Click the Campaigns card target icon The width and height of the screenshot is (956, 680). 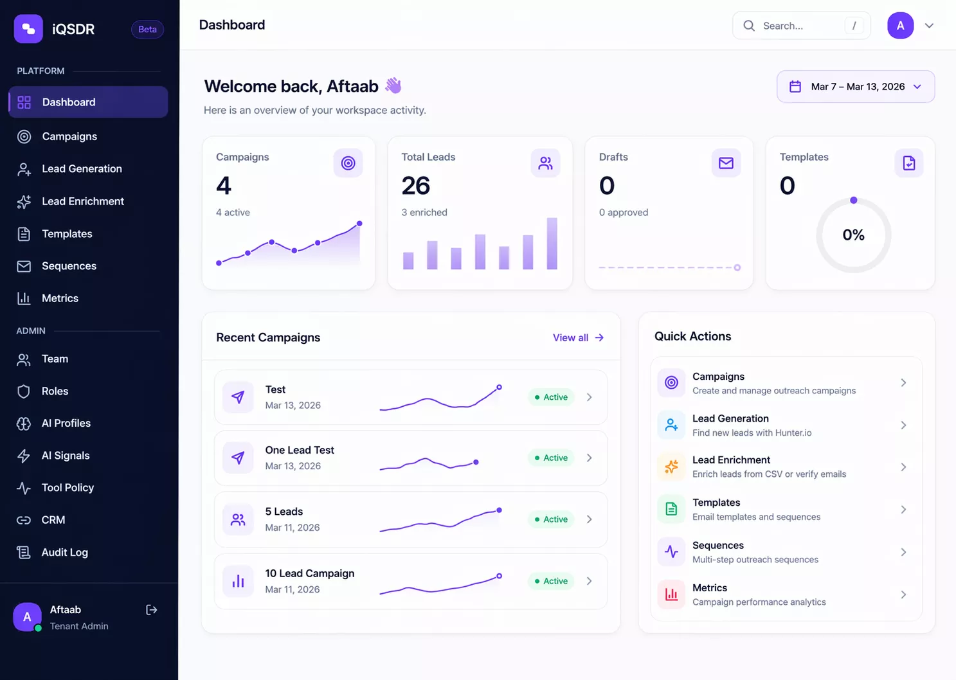(348, 163)
